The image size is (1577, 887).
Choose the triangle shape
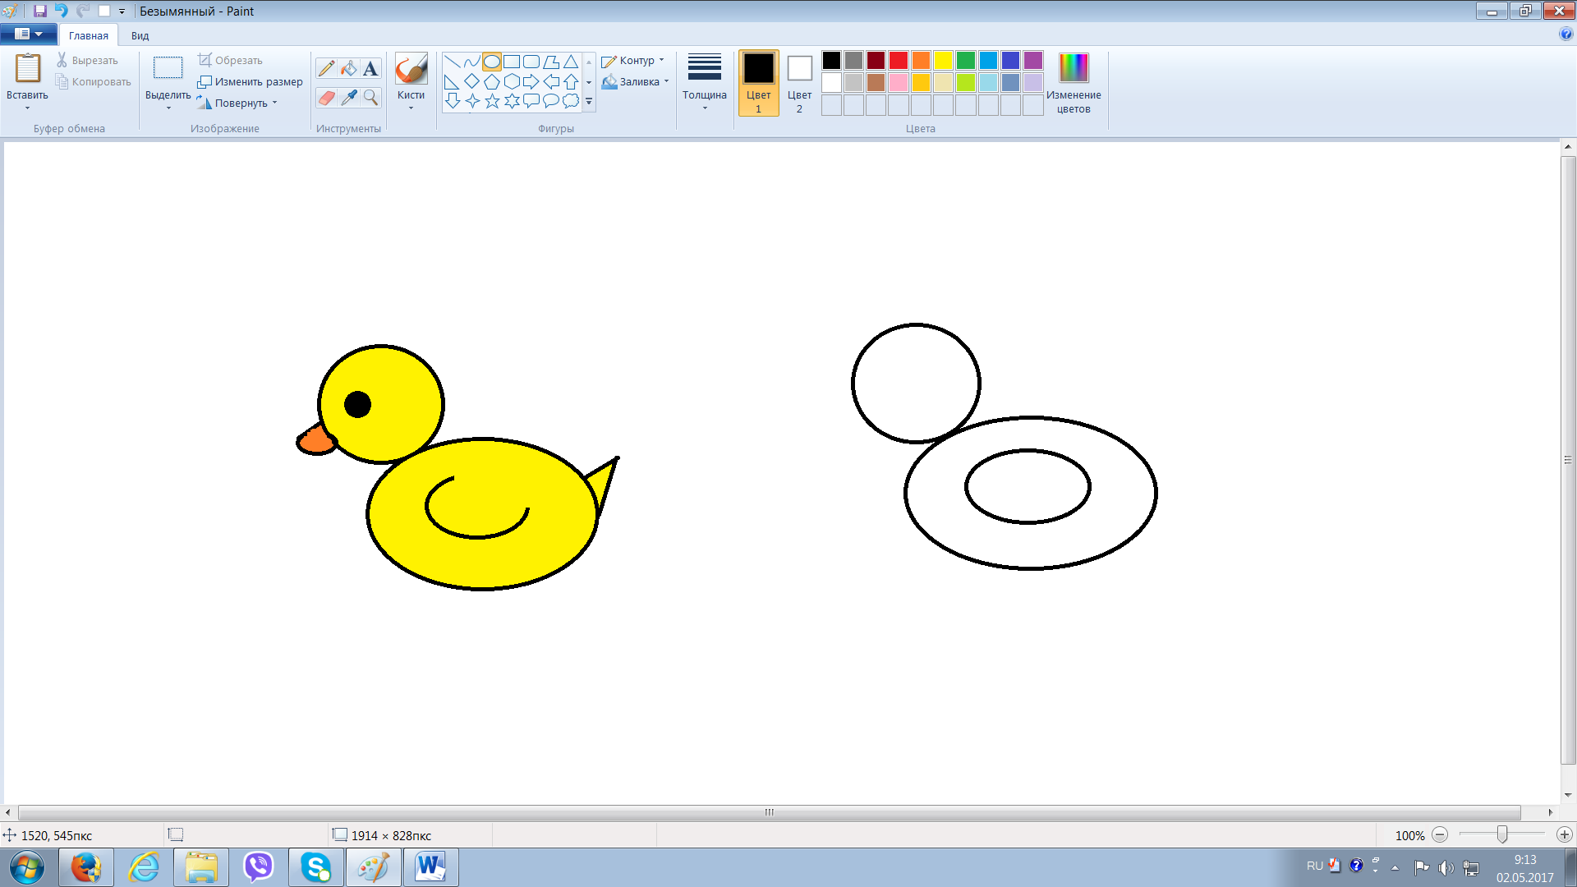(x=571, y=62)
